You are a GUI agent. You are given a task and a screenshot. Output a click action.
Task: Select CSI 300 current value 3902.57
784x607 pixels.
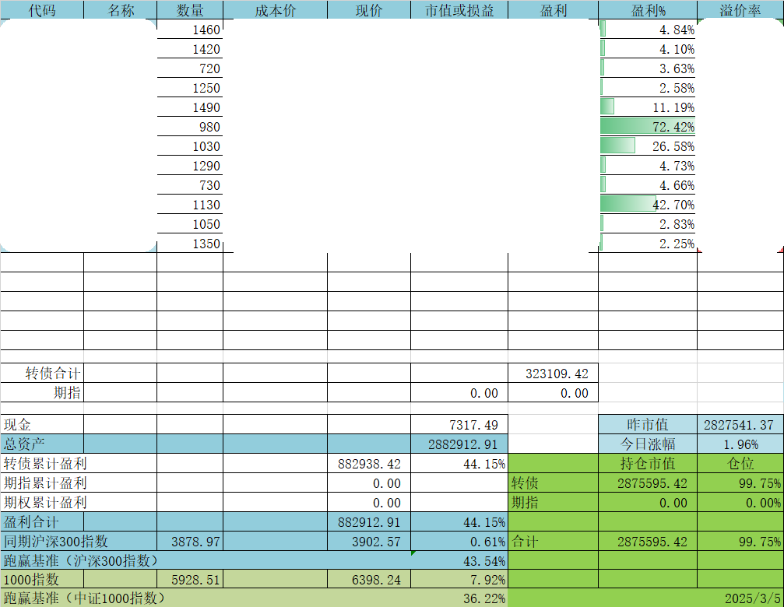[x=369, y=541]
